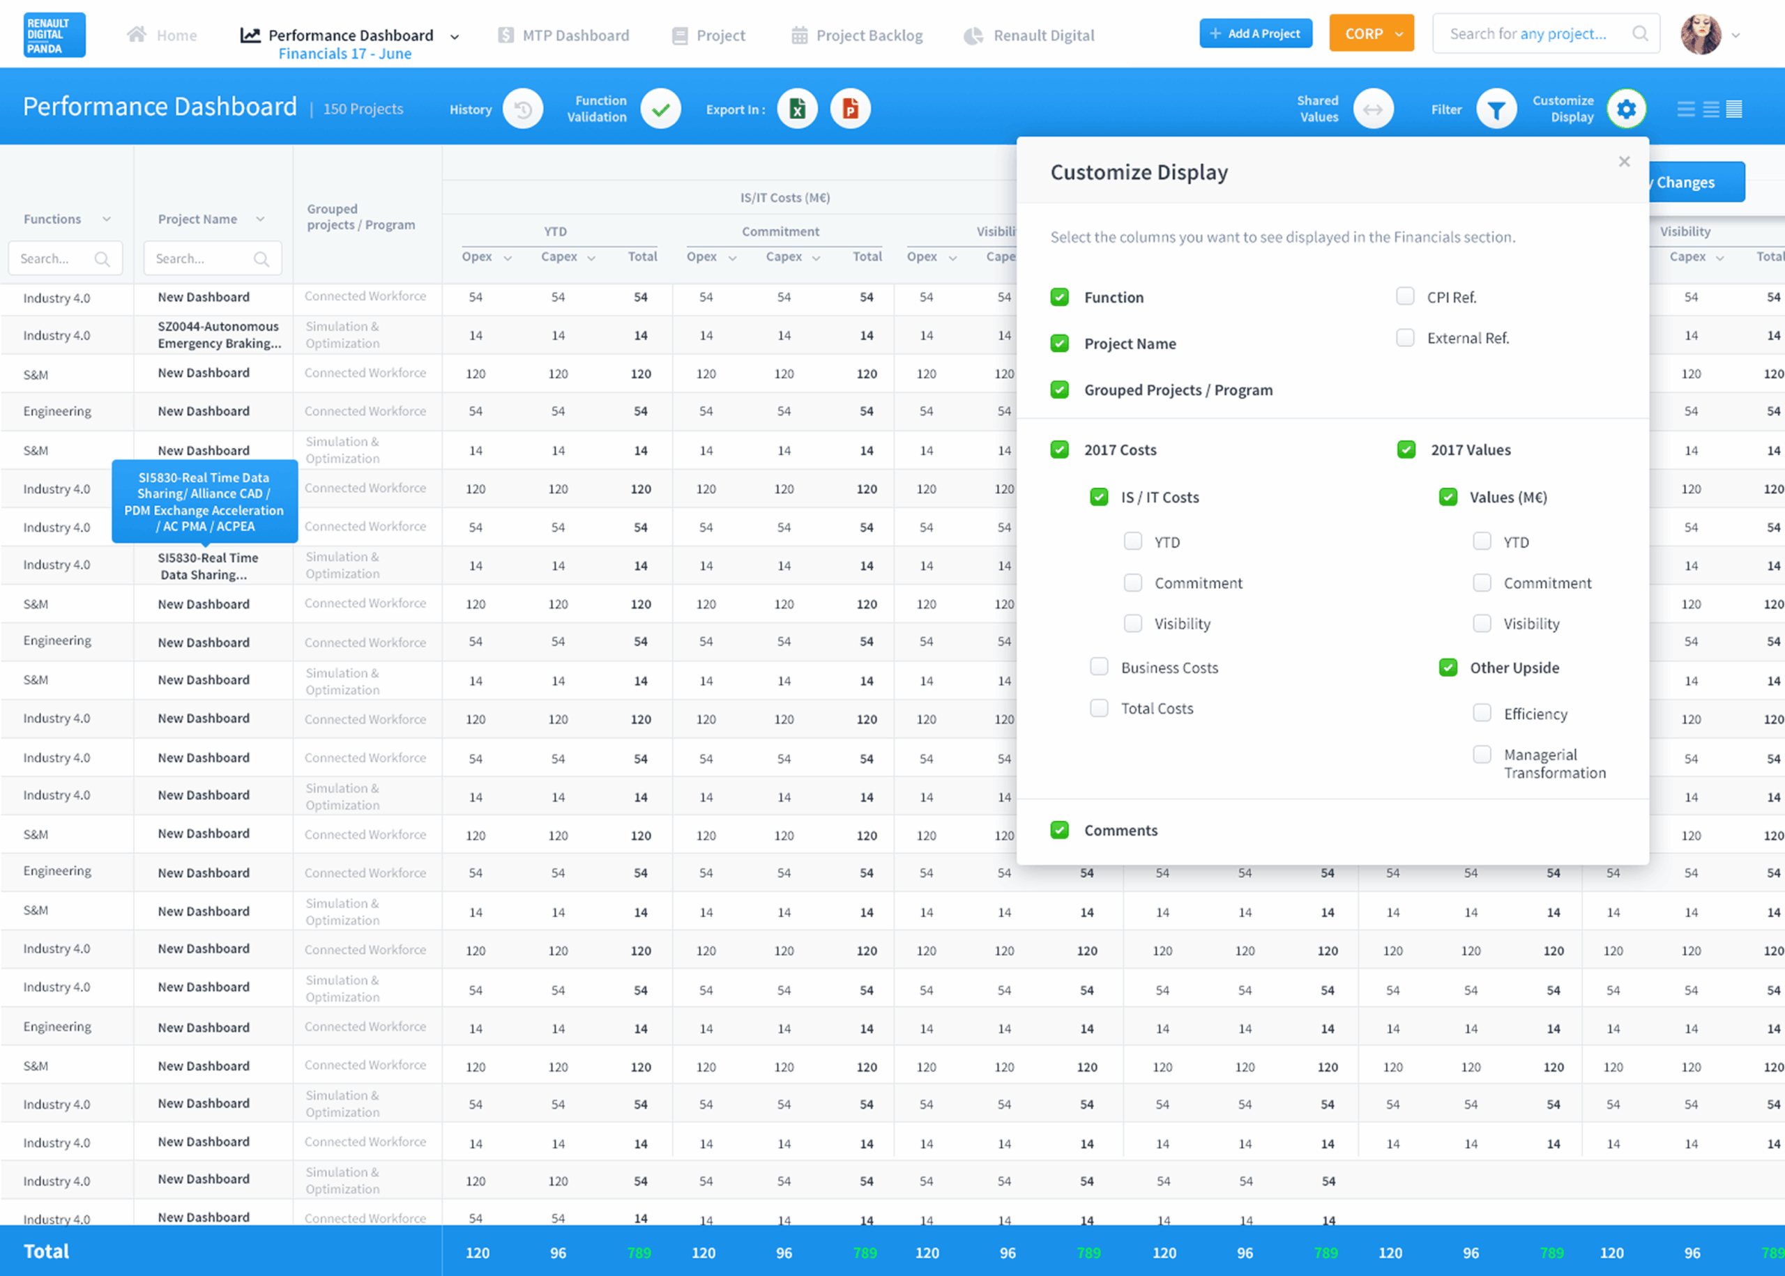Switch to the densest row view icon

pos(1734,109)
